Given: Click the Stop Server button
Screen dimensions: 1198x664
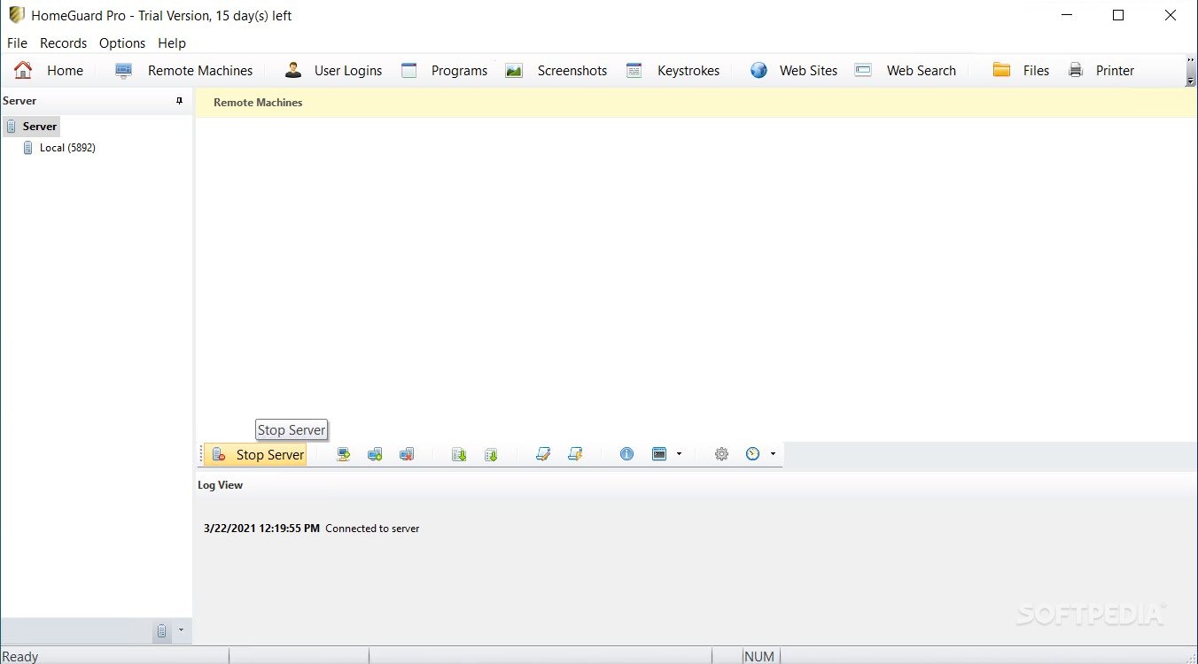Looking at the screenshot, I should click(x=256, y=454).
